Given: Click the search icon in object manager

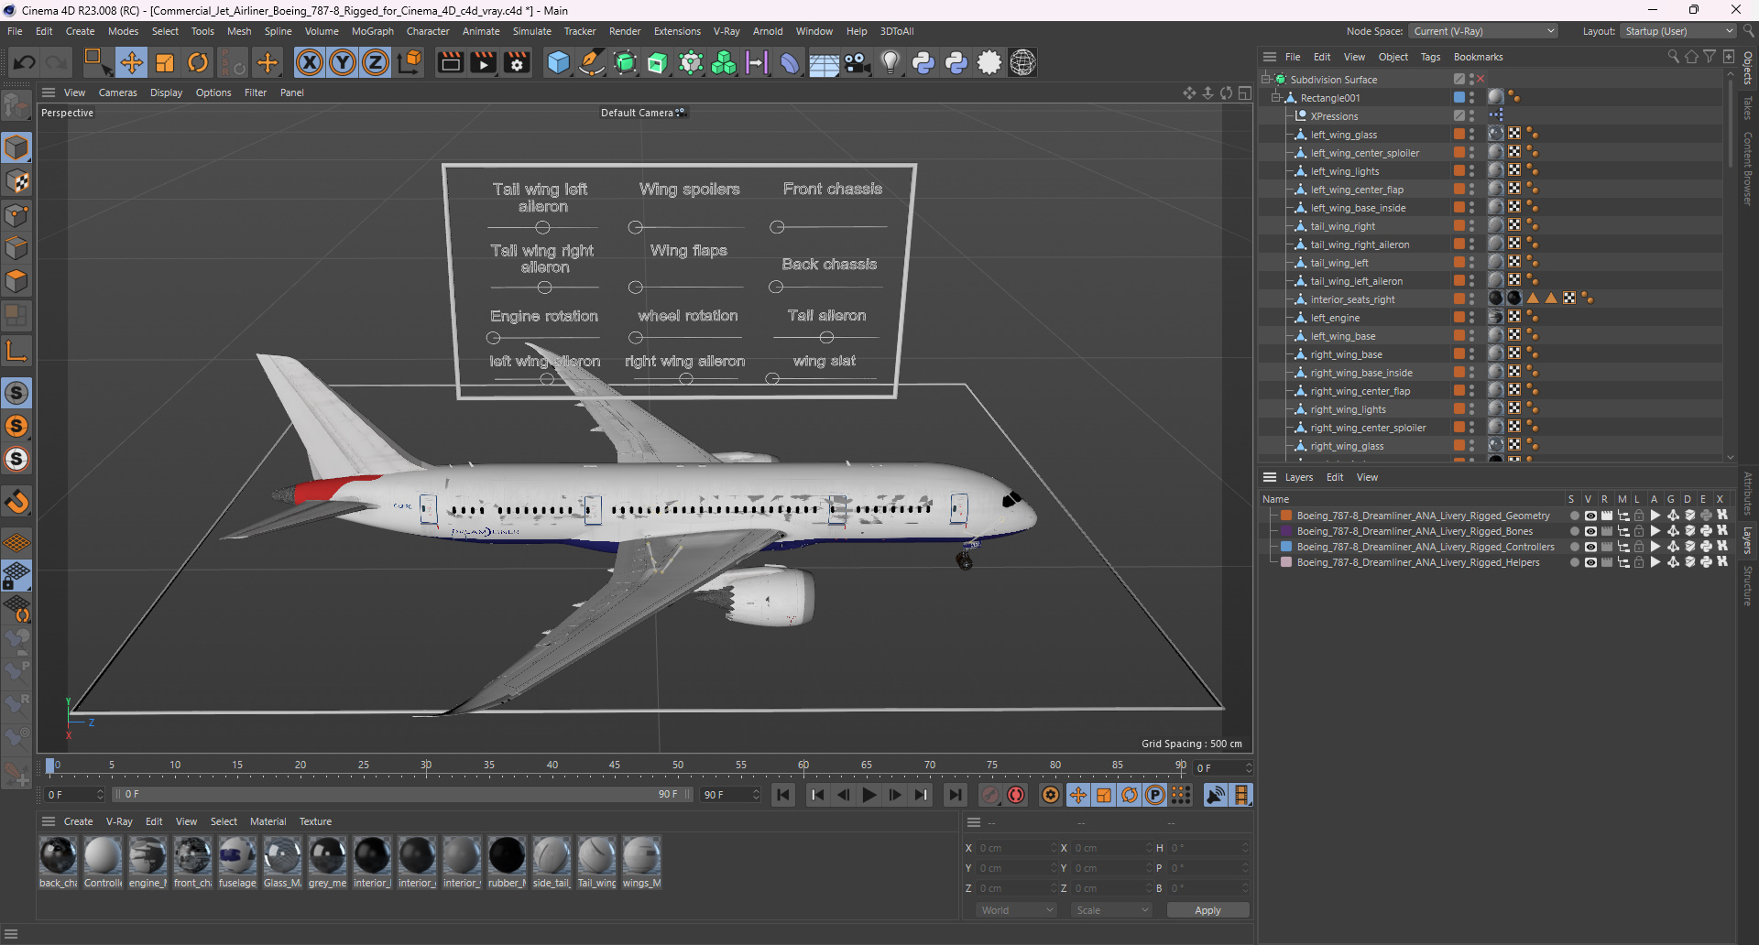Looking at the screenshot, I should tap(1673, 57).
